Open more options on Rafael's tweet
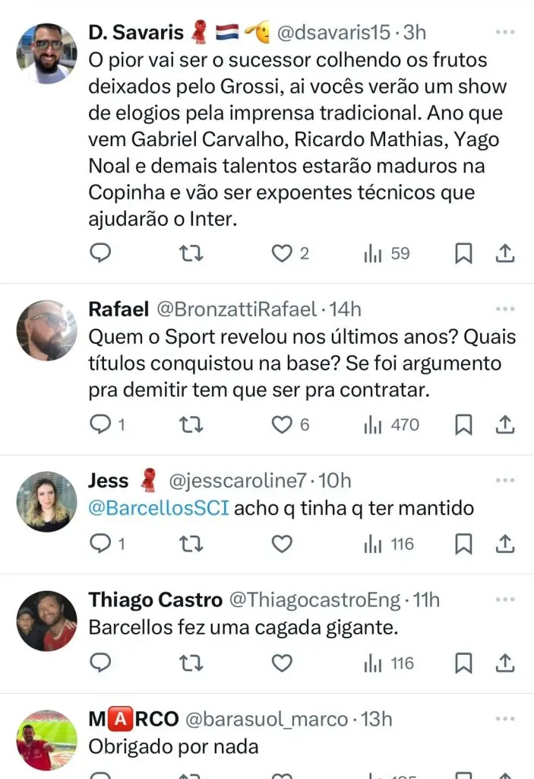The height and width of the screenshot is (779, 534). pos(505,310)
